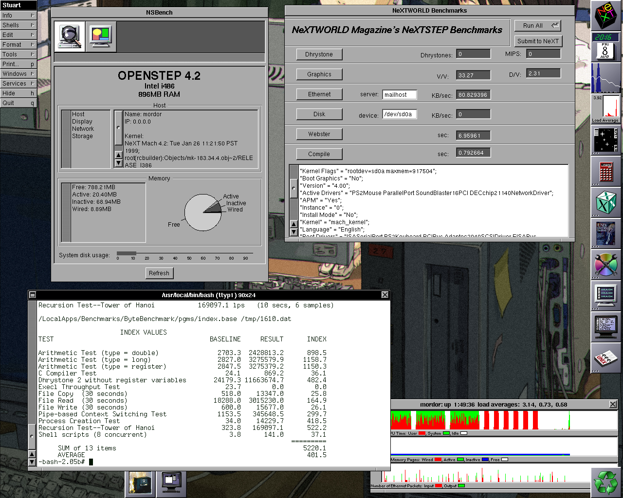The height and width of the screenshot is (498, 623).
Task: Click the terminal scrollbar down arrow
Action: tap(32, 462)
